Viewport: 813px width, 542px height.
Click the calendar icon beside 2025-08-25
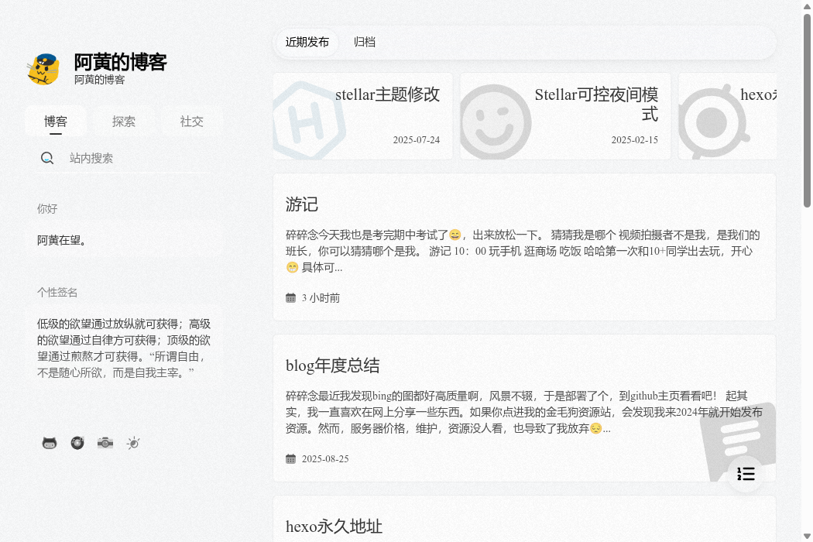pyautogui.click(x=291, y=459)
